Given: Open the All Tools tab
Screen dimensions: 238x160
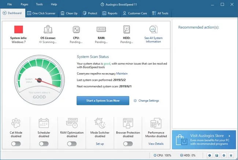Looking at the screenshot, I should point(160,13).
